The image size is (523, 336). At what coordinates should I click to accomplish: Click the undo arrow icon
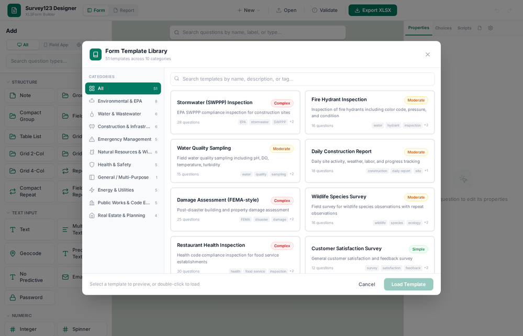pyautogui.click(x=497, y=10)
